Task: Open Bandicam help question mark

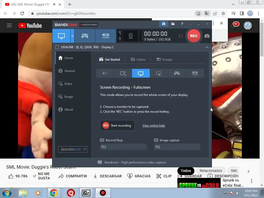Action: coord(182,24)
